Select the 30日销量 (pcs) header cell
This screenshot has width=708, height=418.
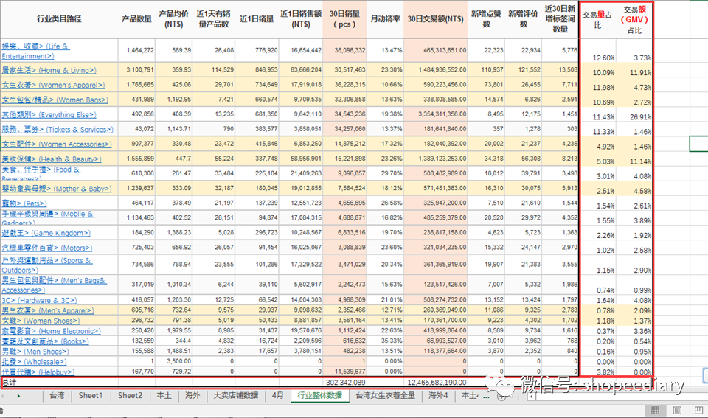(x=344, y=19)
